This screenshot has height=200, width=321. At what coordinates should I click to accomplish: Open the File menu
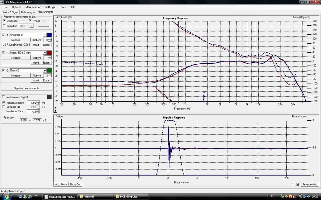(x=6, y=7)
